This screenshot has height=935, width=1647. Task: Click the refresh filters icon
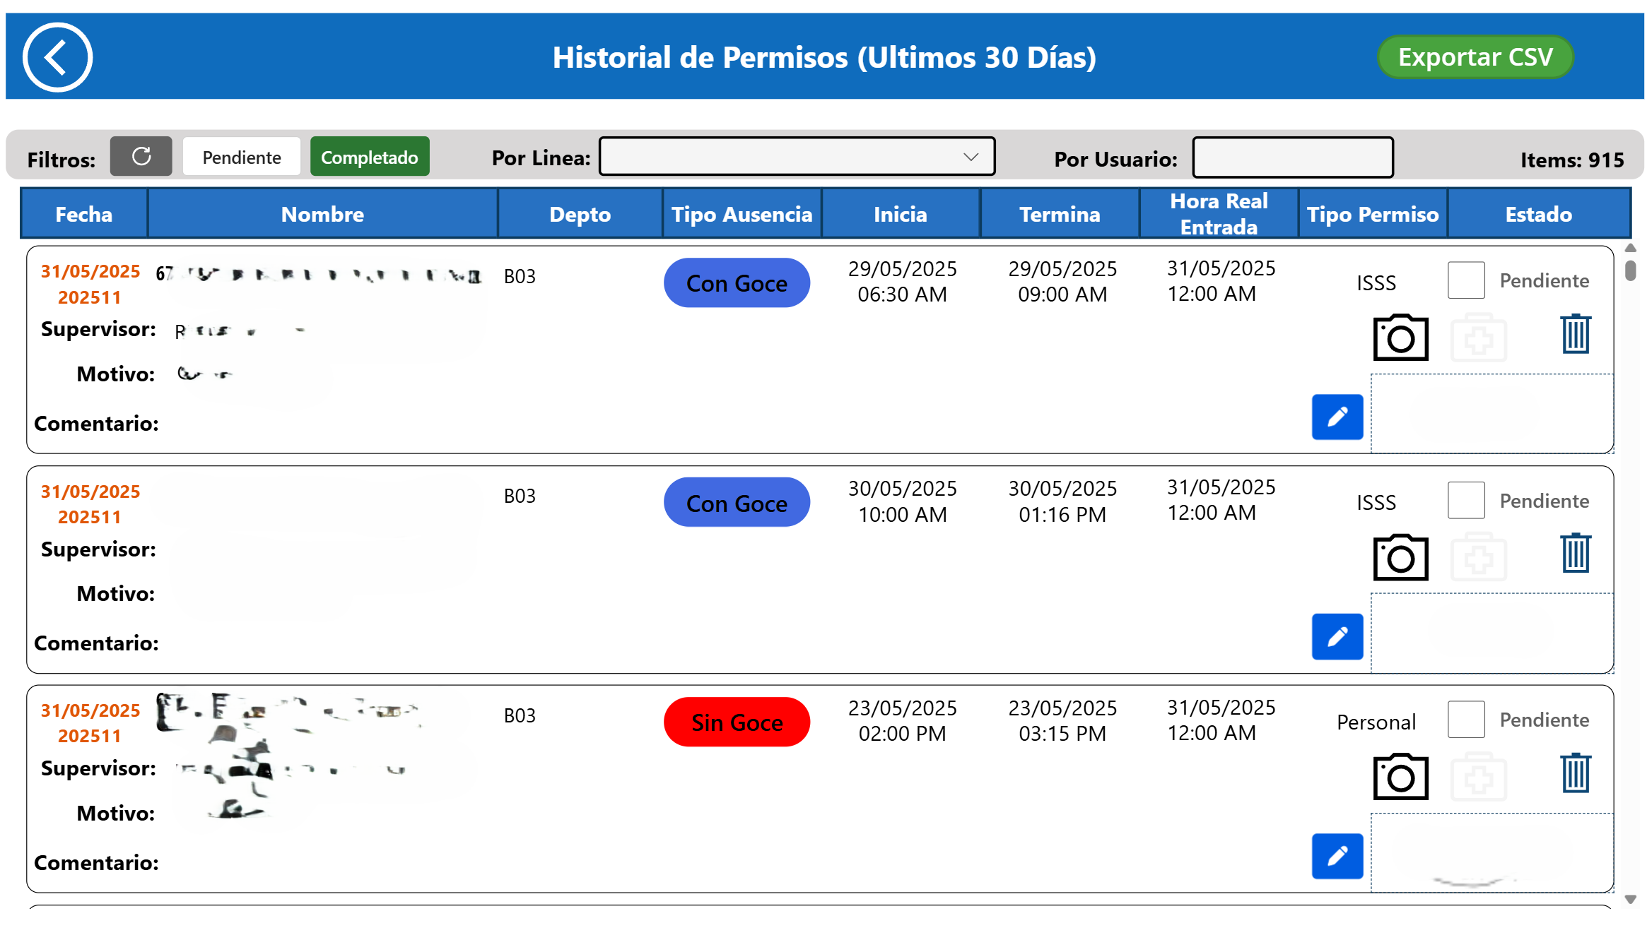(141, 156)
